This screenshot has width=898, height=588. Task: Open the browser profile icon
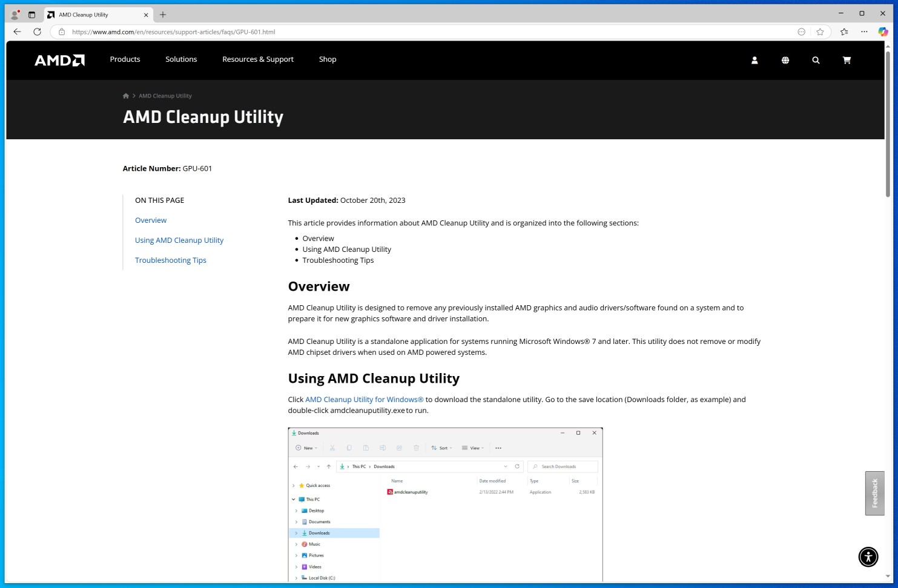click(15, 15)
